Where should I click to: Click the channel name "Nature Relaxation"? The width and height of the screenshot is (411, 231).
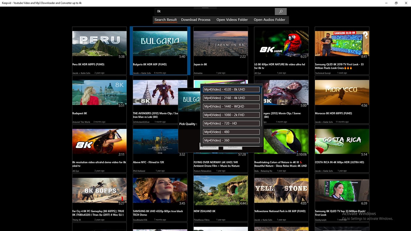point(202,171)
